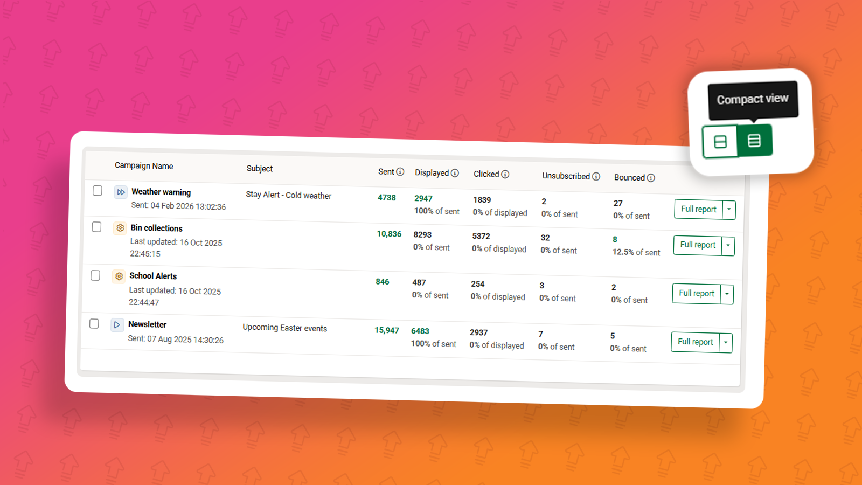
Task: Open the Newsletter campaign name link
Action: 147,324
